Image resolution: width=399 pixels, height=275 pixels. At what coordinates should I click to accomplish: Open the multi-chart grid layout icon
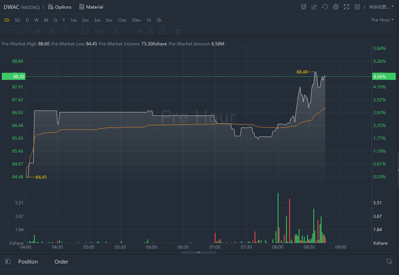click(357, 7)
